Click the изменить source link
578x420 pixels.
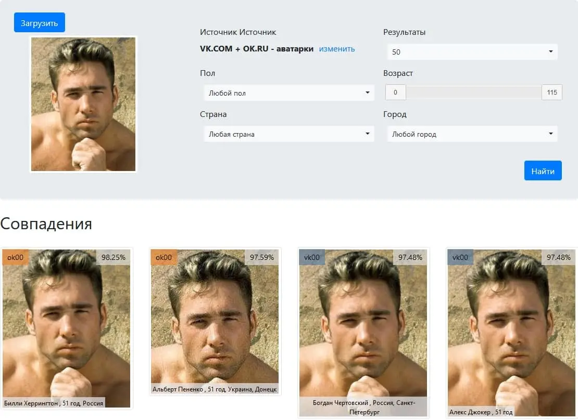pyautogui.click(x=336, y=48)
